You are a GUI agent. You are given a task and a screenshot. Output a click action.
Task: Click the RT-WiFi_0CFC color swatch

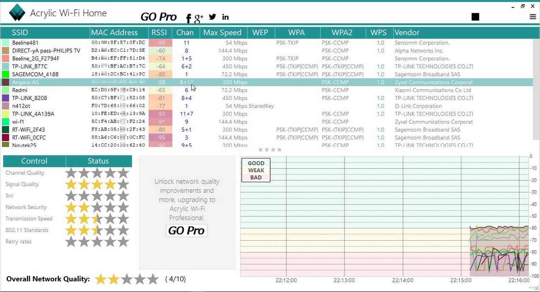(5, 138)
